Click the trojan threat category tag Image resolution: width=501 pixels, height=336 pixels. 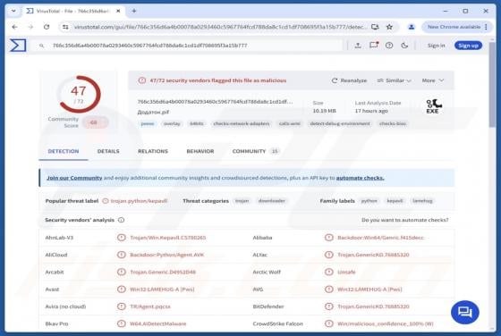[x=242, y=201]
